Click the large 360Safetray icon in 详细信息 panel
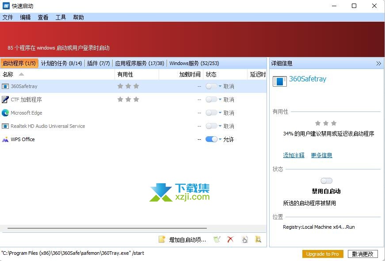 pos(280,81)
